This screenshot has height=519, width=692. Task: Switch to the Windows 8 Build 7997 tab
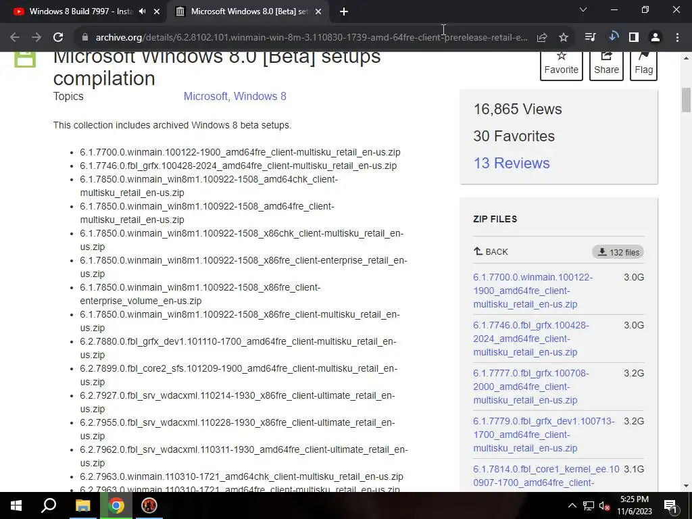[x=81, y=11]
